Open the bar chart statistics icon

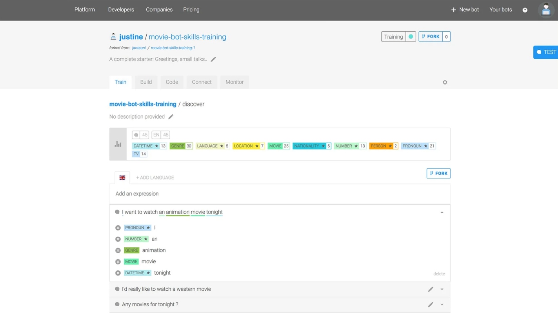pyautogui.click(x=118, y=144)
